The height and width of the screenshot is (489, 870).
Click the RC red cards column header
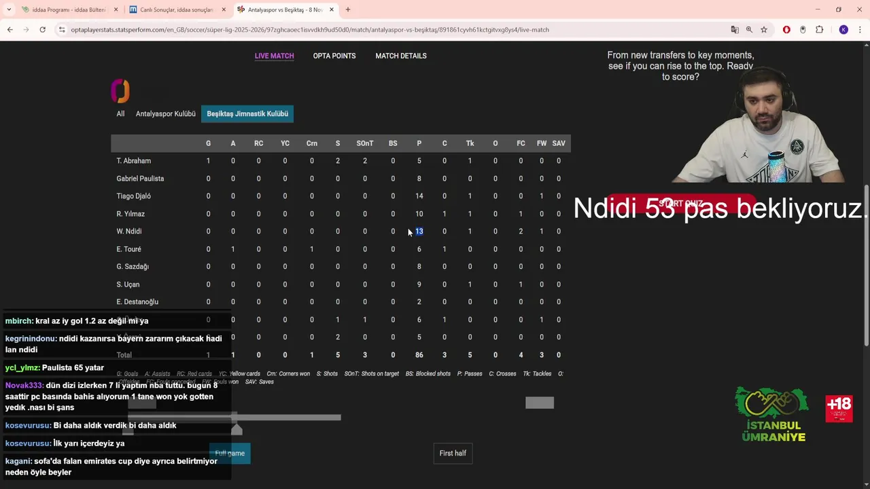[258, 143]
